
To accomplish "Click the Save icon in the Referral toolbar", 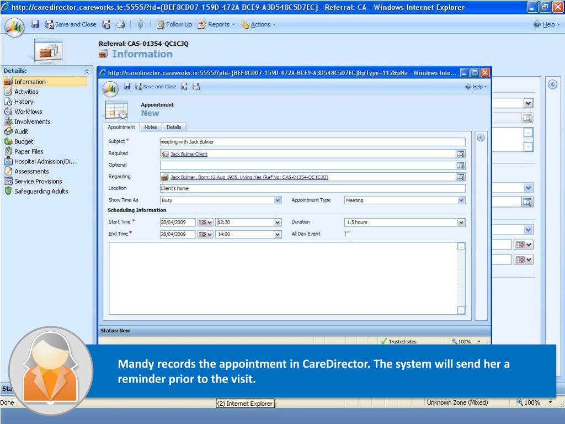I will [x=35, y=24].
